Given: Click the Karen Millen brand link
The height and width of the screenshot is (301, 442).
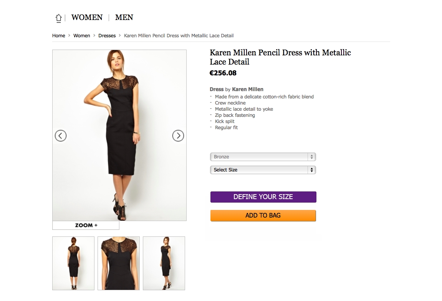Looking at the screenshot, I should 248,89.
